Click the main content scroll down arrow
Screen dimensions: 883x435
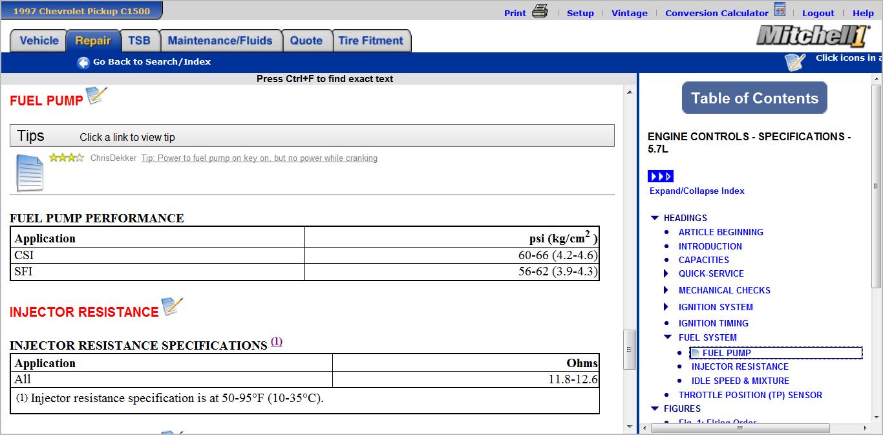[630, 427]
